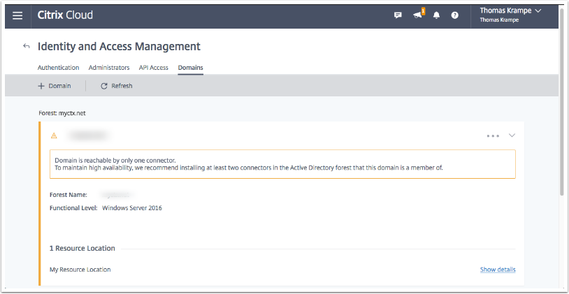
Task: Click the blurred domain name on card header
Action: point(88,135)
